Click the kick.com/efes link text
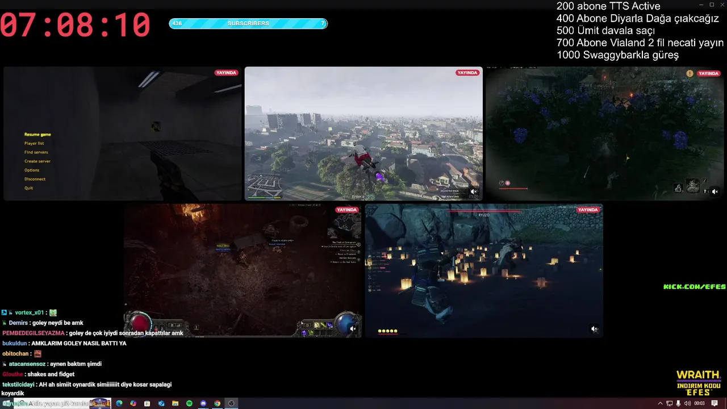727x409 pixels. [695, 287]
